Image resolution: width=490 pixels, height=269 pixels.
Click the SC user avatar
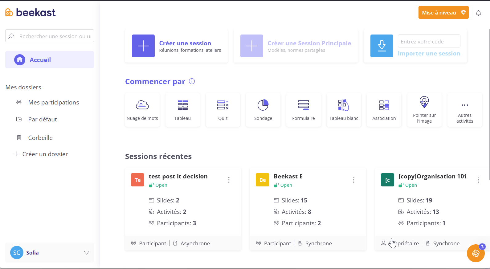point(17,253)
